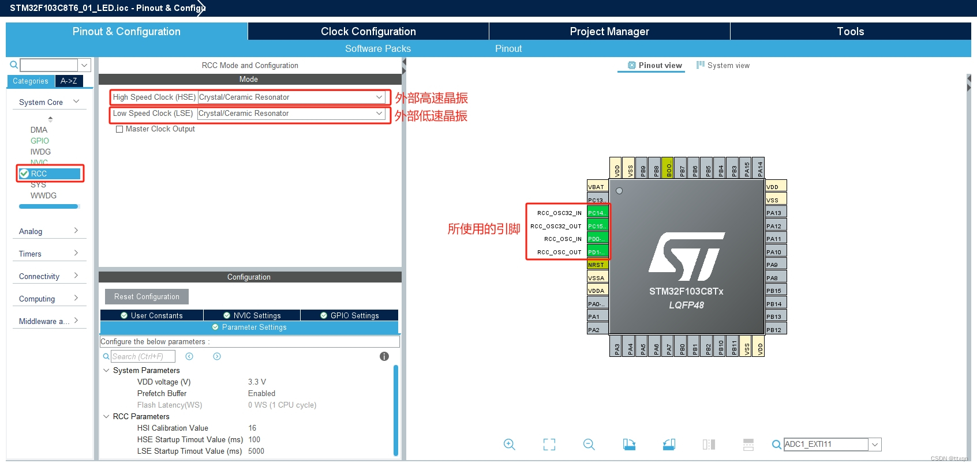Expand the Middleware category
Viewport: 977px width, 467px height.
coord(76,321)
